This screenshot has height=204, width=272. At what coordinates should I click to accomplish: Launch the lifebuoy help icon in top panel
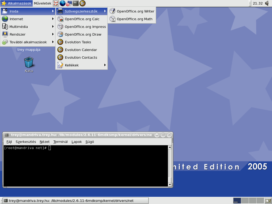pyautogui.click(x=56, y=3)
